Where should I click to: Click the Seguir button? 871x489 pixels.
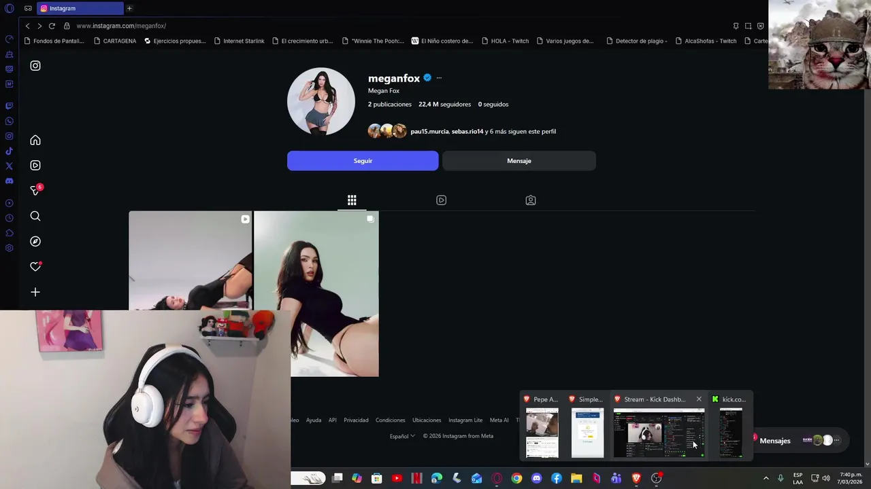tap(363, 161)
